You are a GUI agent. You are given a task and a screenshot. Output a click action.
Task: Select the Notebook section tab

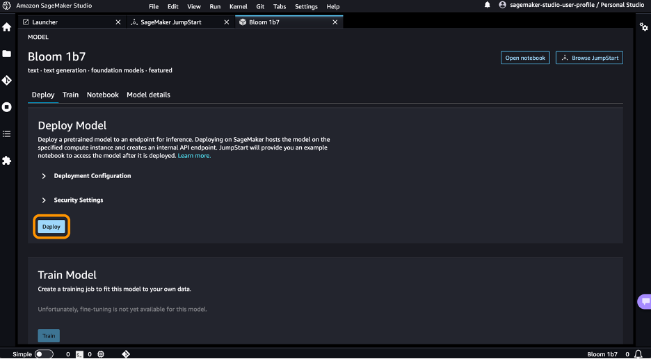pos(102,95)
